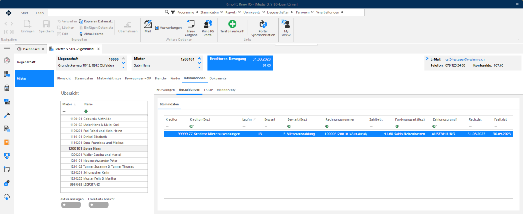Go to next Mieter with down arrow
Image resolution: width=523 pixels, height=214 pixels.
pos(200,63)
